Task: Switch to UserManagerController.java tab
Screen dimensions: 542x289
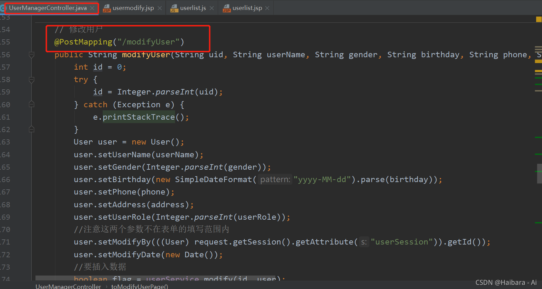Action: pos(48,8)
